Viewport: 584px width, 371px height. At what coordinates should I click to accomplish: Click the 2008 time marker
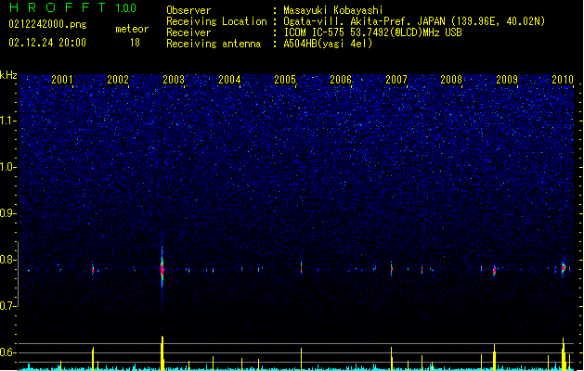click(451, 80)
